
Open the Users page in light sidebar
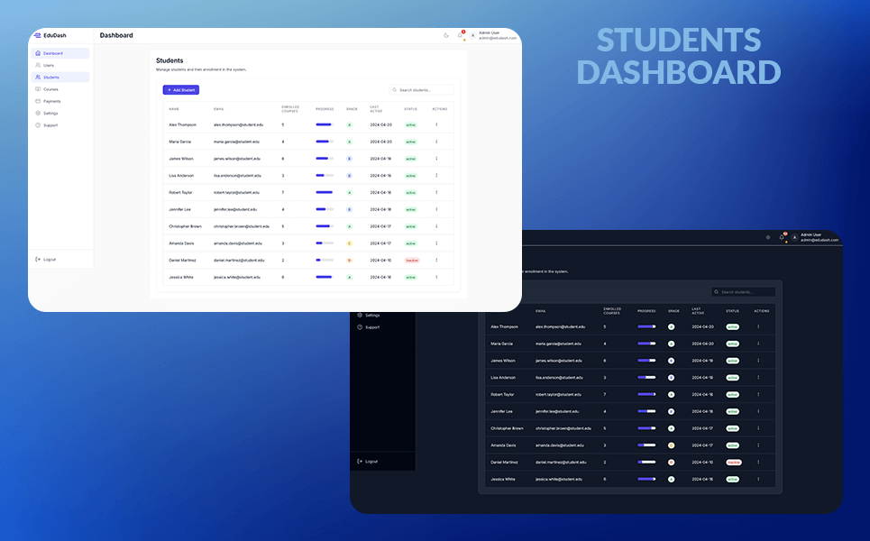tap(49, 65)
